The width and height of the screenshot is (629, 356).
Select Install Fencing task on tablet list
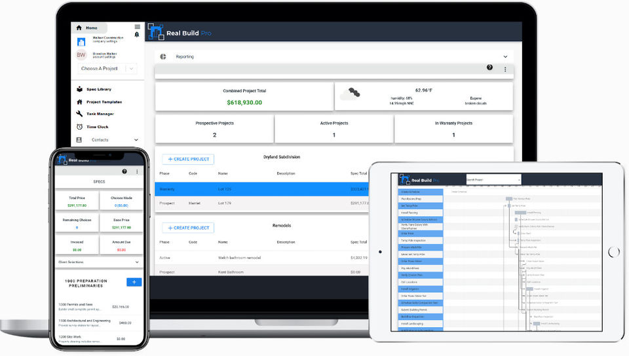[x=421, y=213]
